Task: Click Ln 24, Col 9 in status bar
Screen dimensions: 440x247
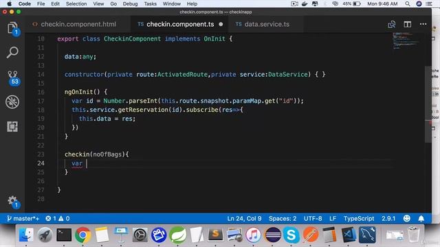Action: [x=244, y=218]
